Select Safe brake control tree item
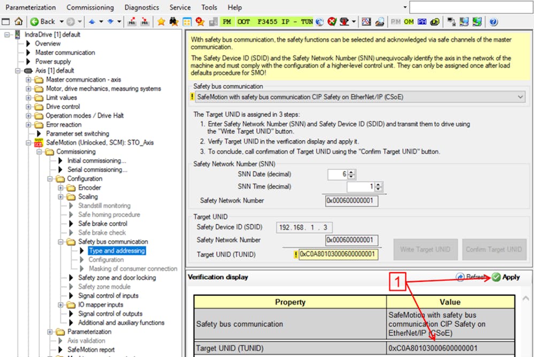 coord(103,224)
